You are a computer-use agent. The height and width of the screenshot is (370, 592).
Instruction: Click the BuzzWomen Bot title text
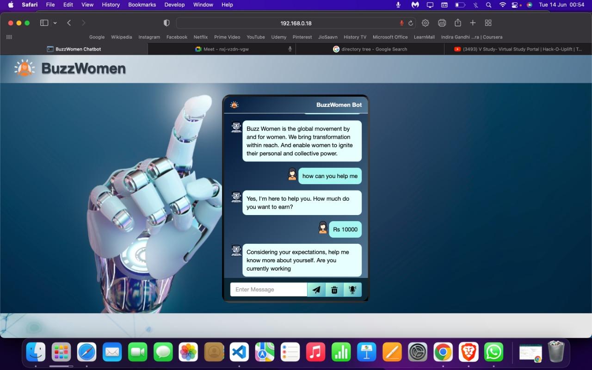pos(339,105)
